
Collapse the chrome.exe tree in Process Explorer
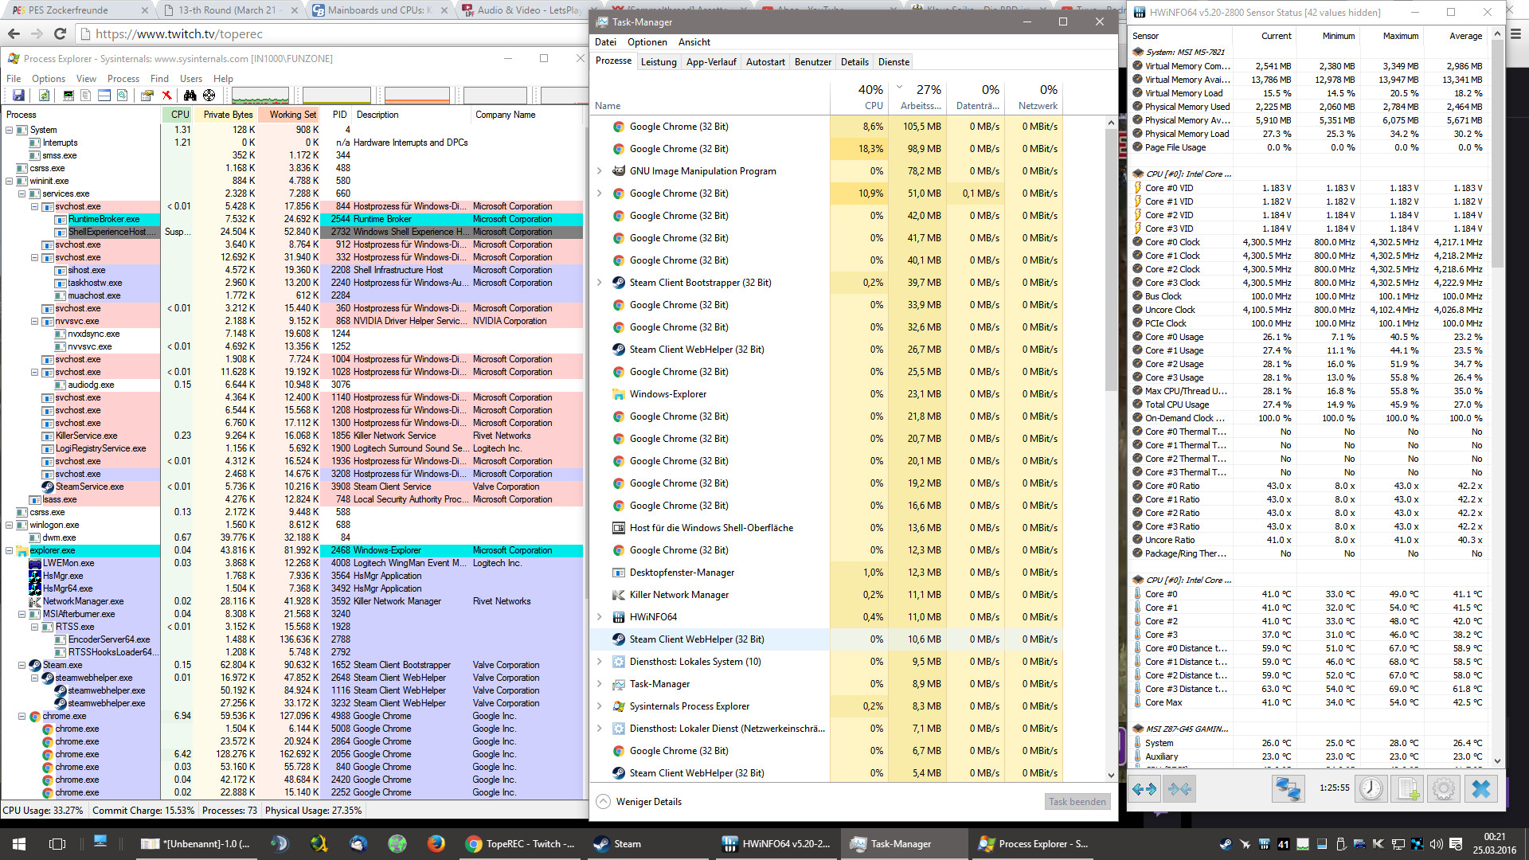[22, 716]
